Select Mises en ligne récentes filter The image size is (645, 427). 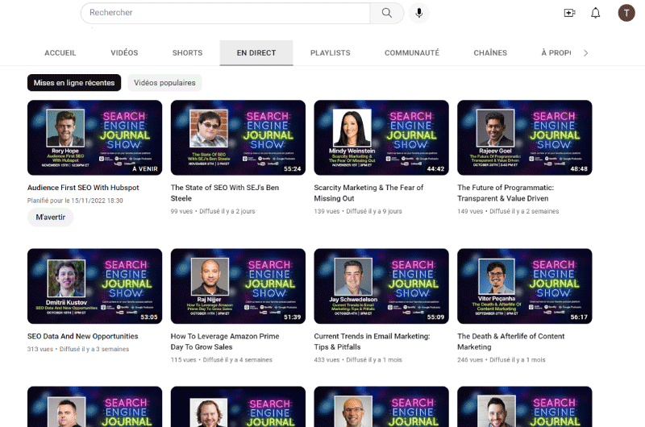74,83
